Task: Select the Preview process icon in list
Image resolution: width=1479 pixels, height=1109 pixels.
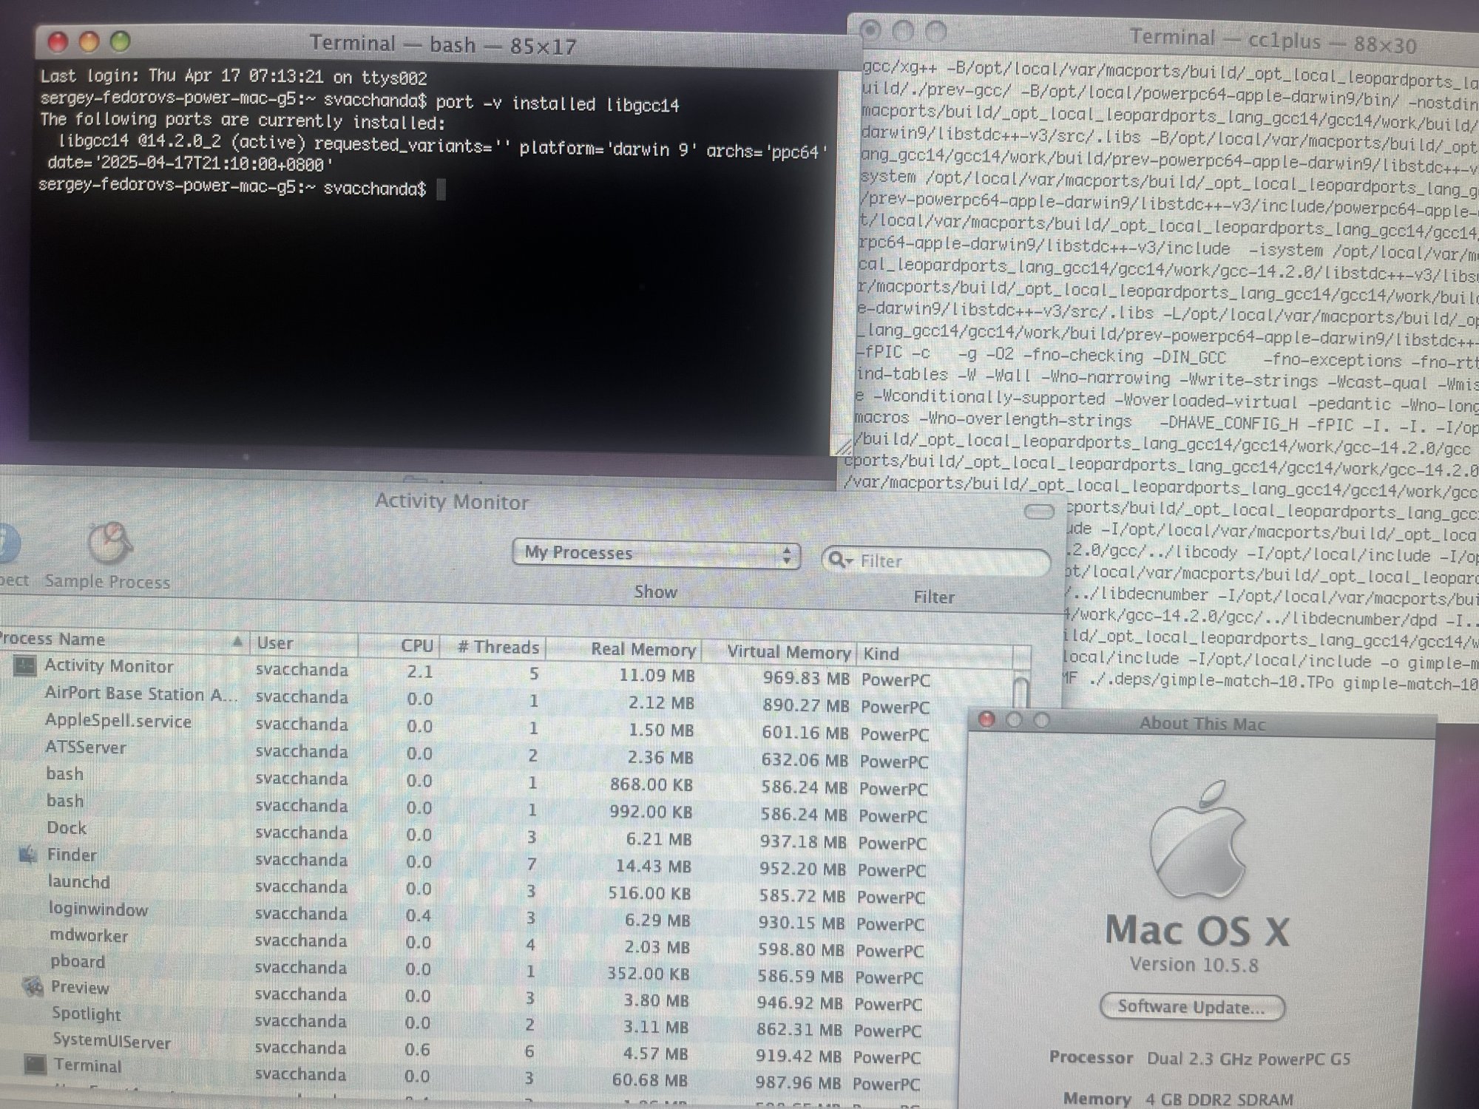Action: pos(33,987)
